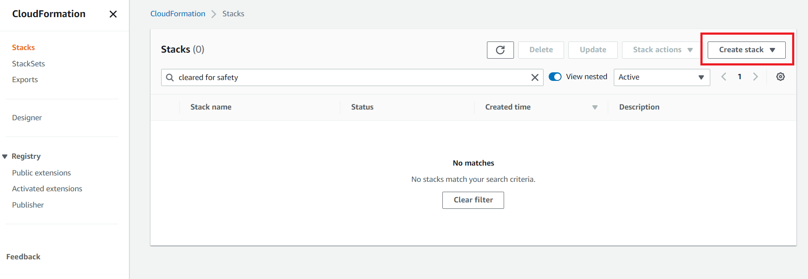The height and width of the screenshot is (279, 808).
Task: Close the CloudFormation side navigation panel
Action: (113, 14)
